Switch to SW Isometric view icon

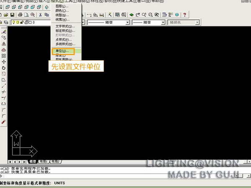click(47, 7)
